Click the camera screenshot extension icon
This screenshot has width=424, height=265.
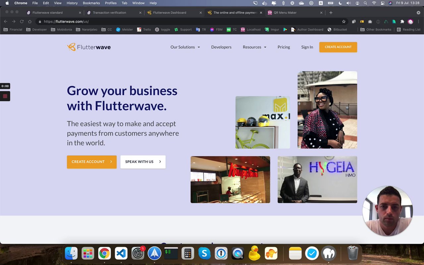click(370, 22)
